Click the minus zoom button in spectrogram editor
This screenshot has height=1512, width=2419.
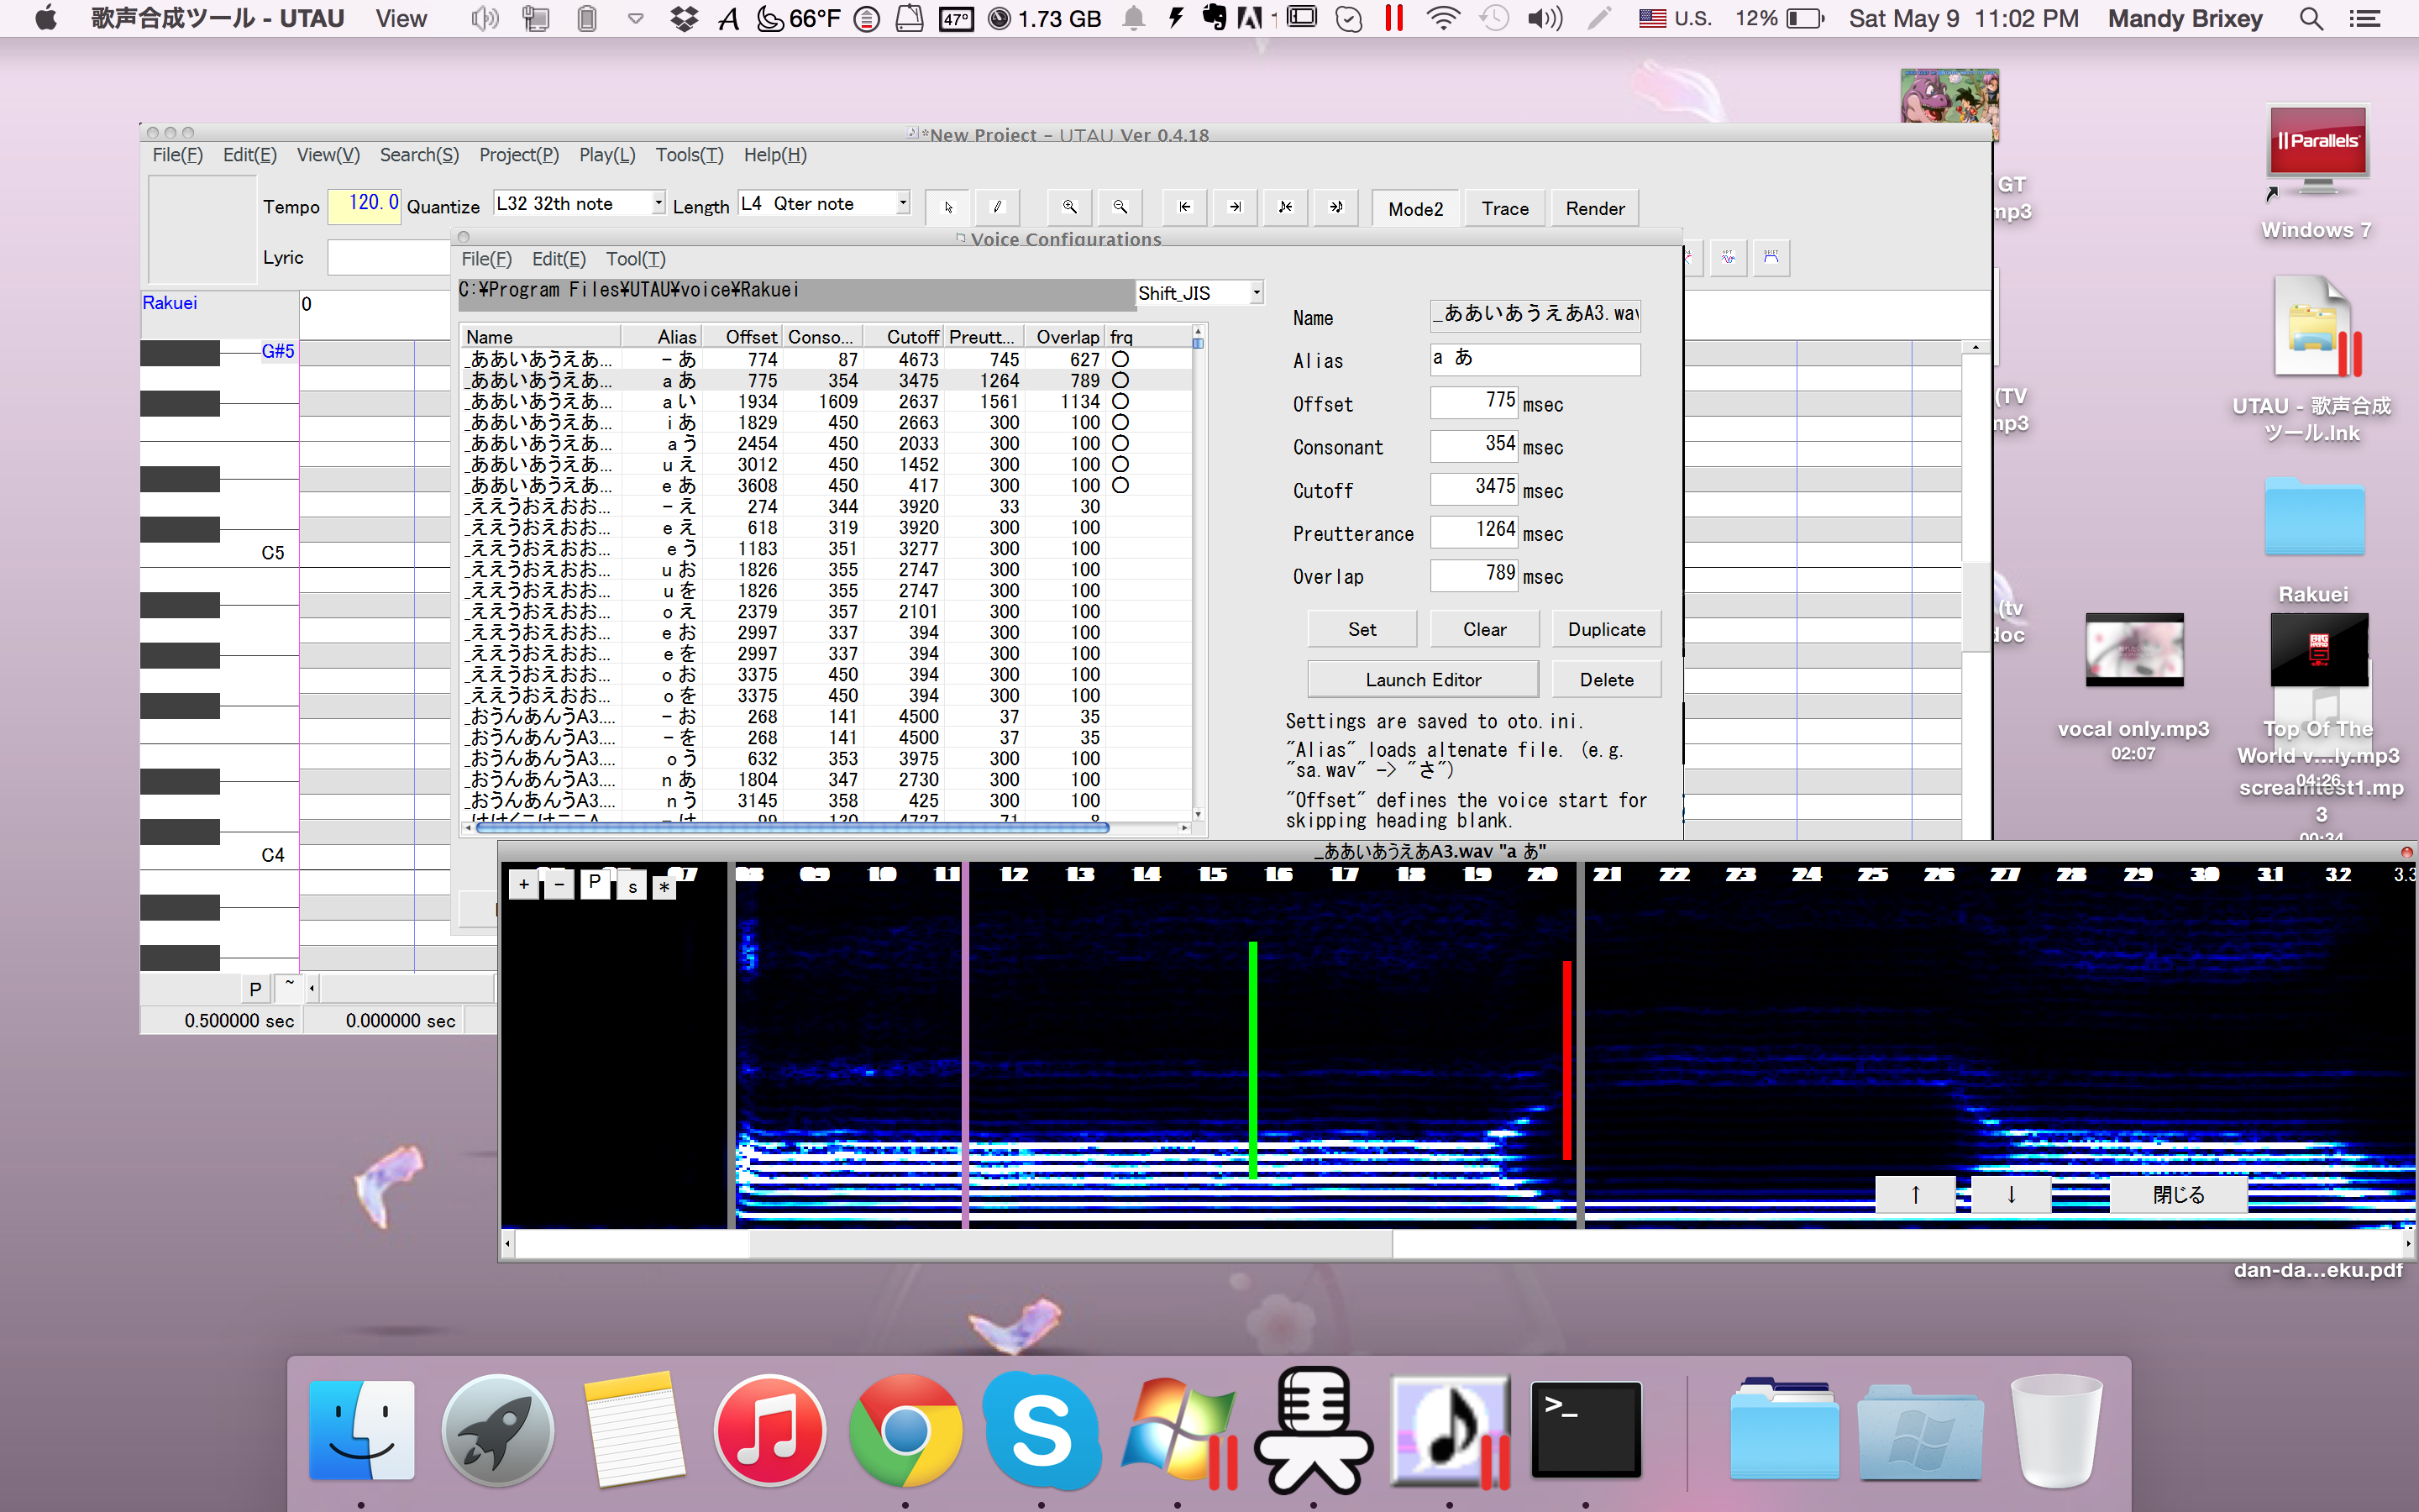(x=559, y=884)
